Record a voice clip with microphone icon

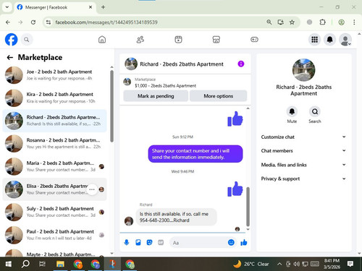click(x=127, y=242)
